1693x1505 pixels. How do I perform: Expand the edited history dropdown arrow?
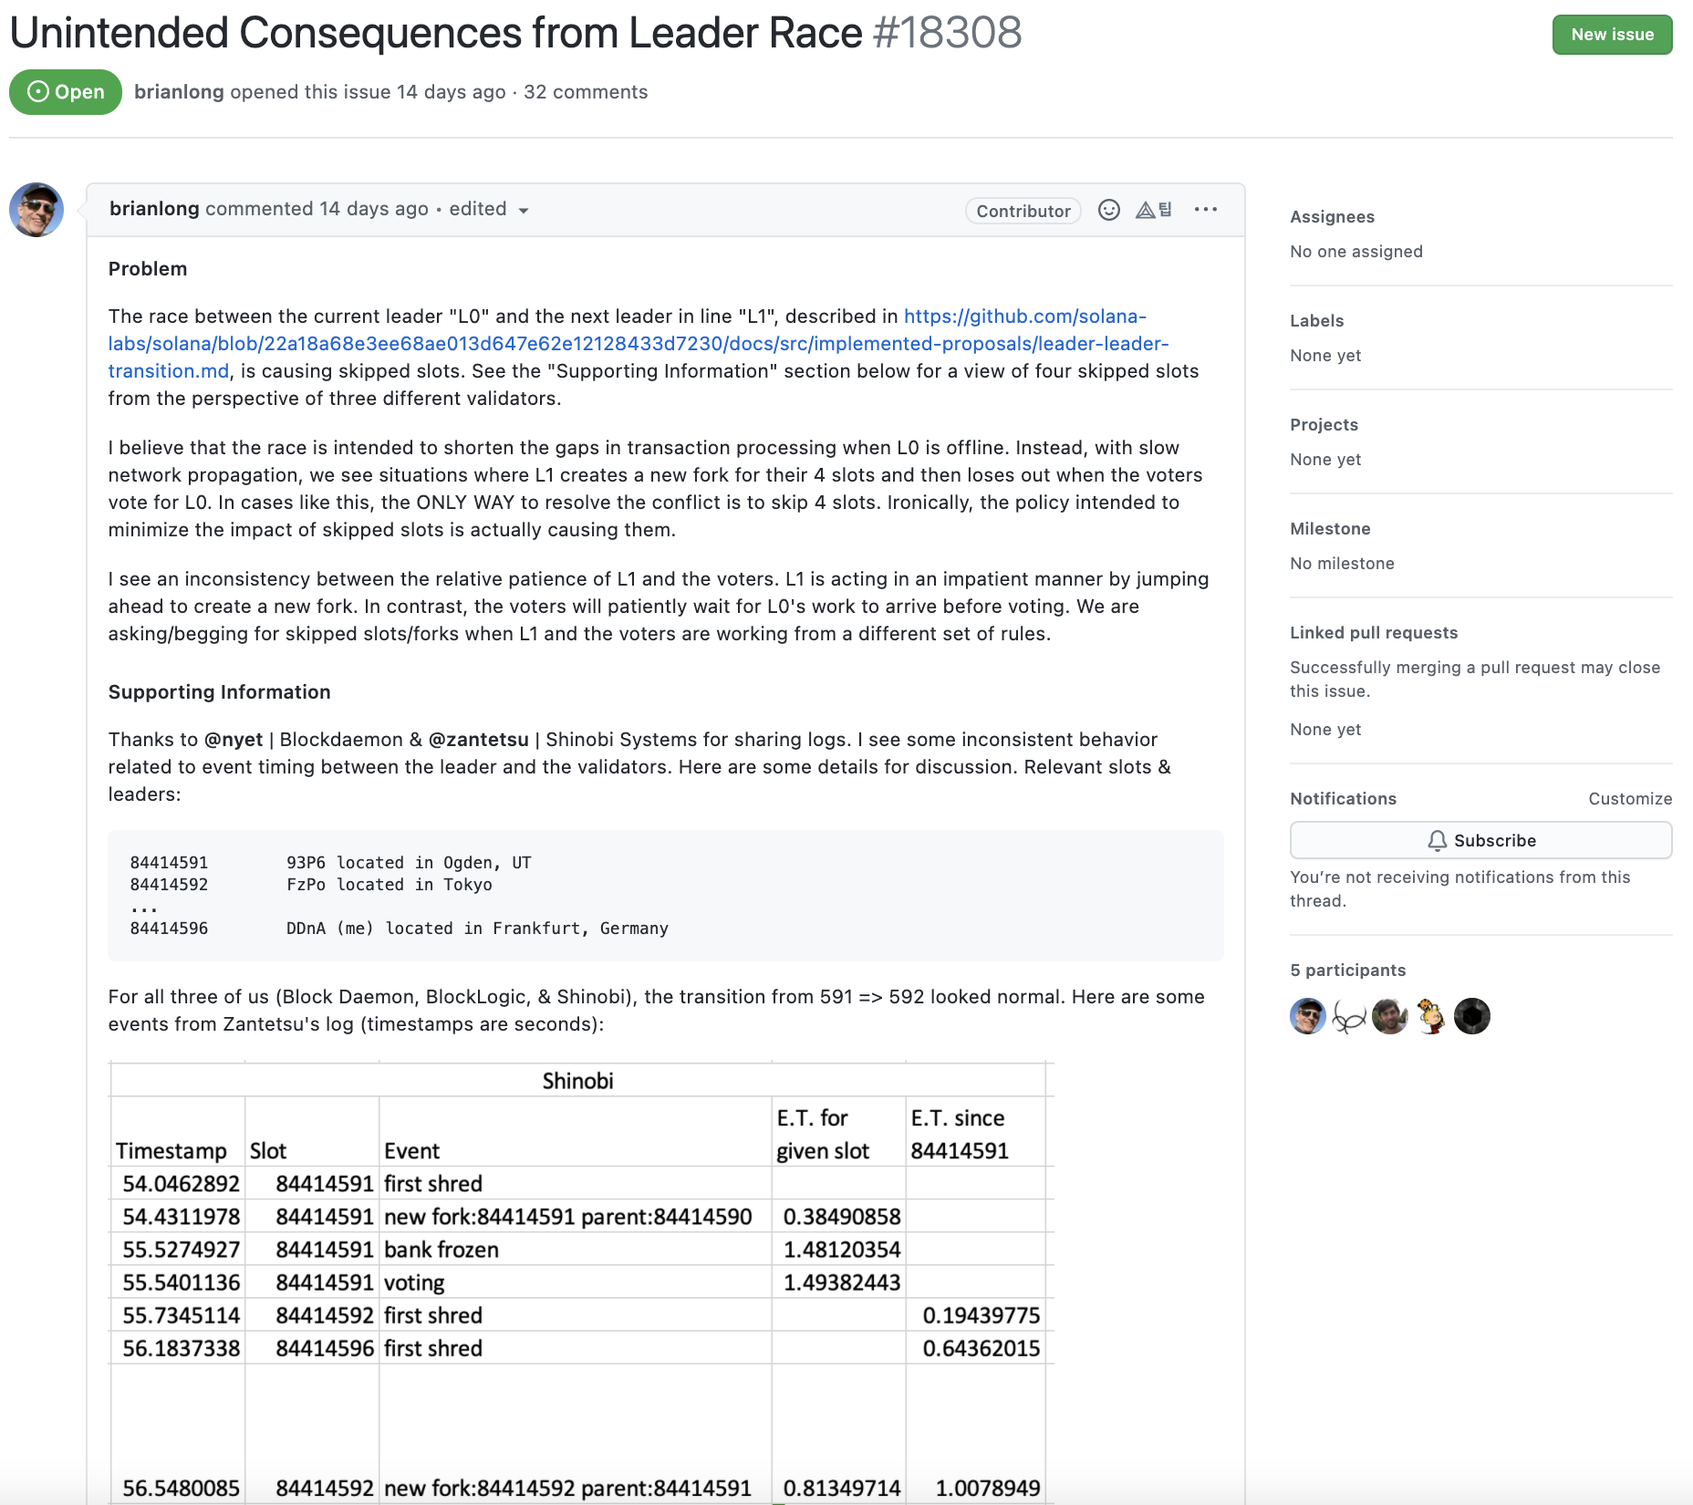(x=524, y=211)
